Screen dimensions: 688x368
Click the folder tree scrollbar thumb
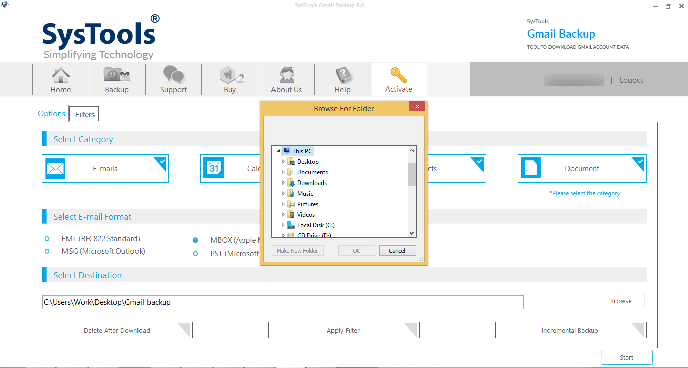412,174
